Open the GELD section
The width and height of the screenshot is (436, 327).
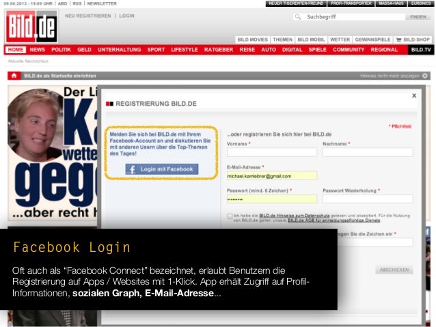84,50
